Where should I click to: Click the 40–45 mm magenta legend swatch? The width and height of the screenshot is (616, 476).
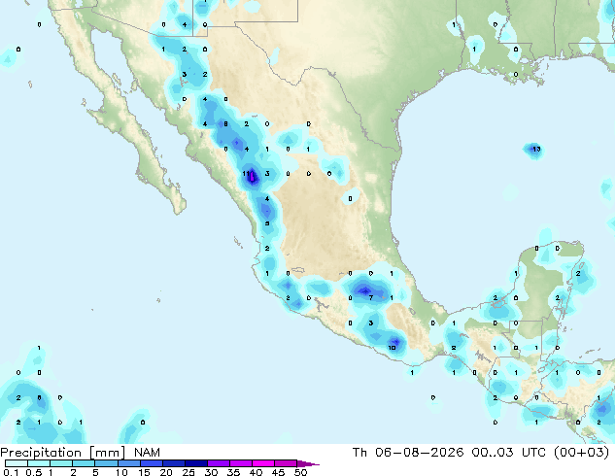(x=263, y=463)
